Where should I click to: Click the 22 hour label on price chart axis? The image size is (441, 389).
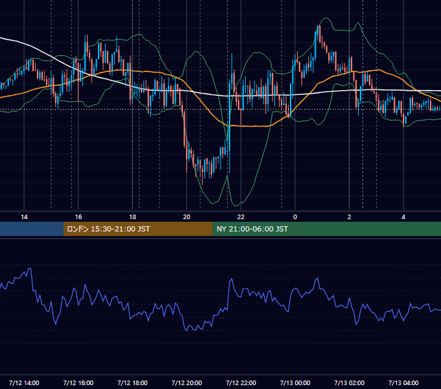[241, 217]
